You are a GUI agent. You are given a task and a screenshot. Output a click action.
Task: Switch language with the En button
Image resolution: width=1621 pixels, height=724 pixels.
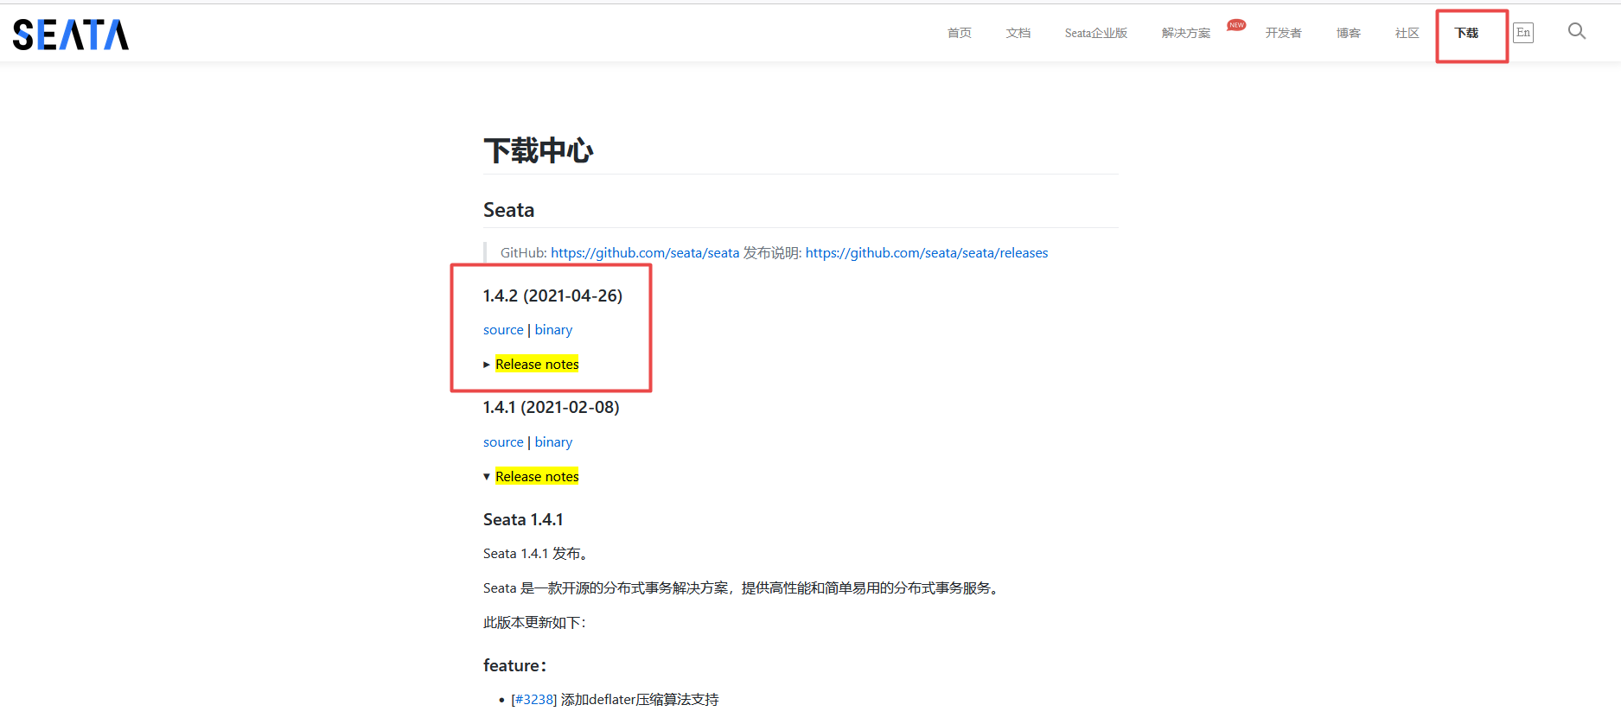[x=1523, y=33]
